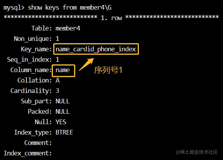Click the Sub_part NULL value
Screen dimensions: 223x160
tap(63, 101)
